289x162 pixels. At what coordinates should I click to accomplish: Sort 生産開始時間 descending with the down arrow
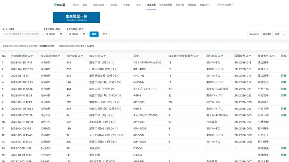pos(32,56)
